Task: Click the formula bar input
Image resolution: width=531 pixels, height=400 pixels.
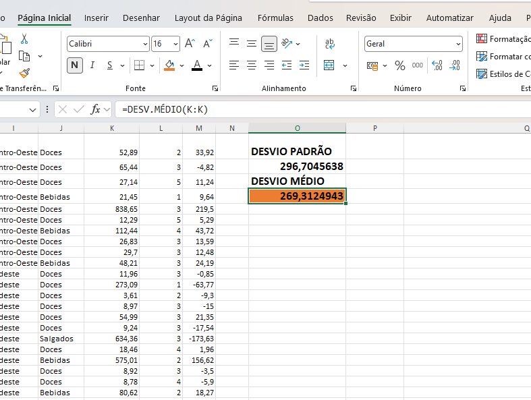Action: tap(323, 109)
